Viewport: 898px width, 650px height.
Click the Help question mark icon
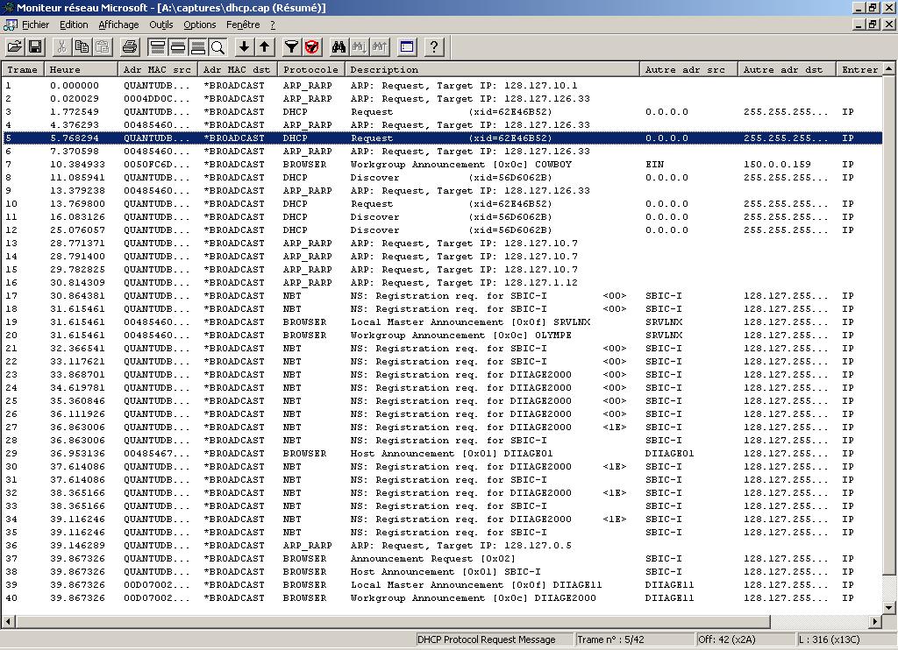coord(434,47)
